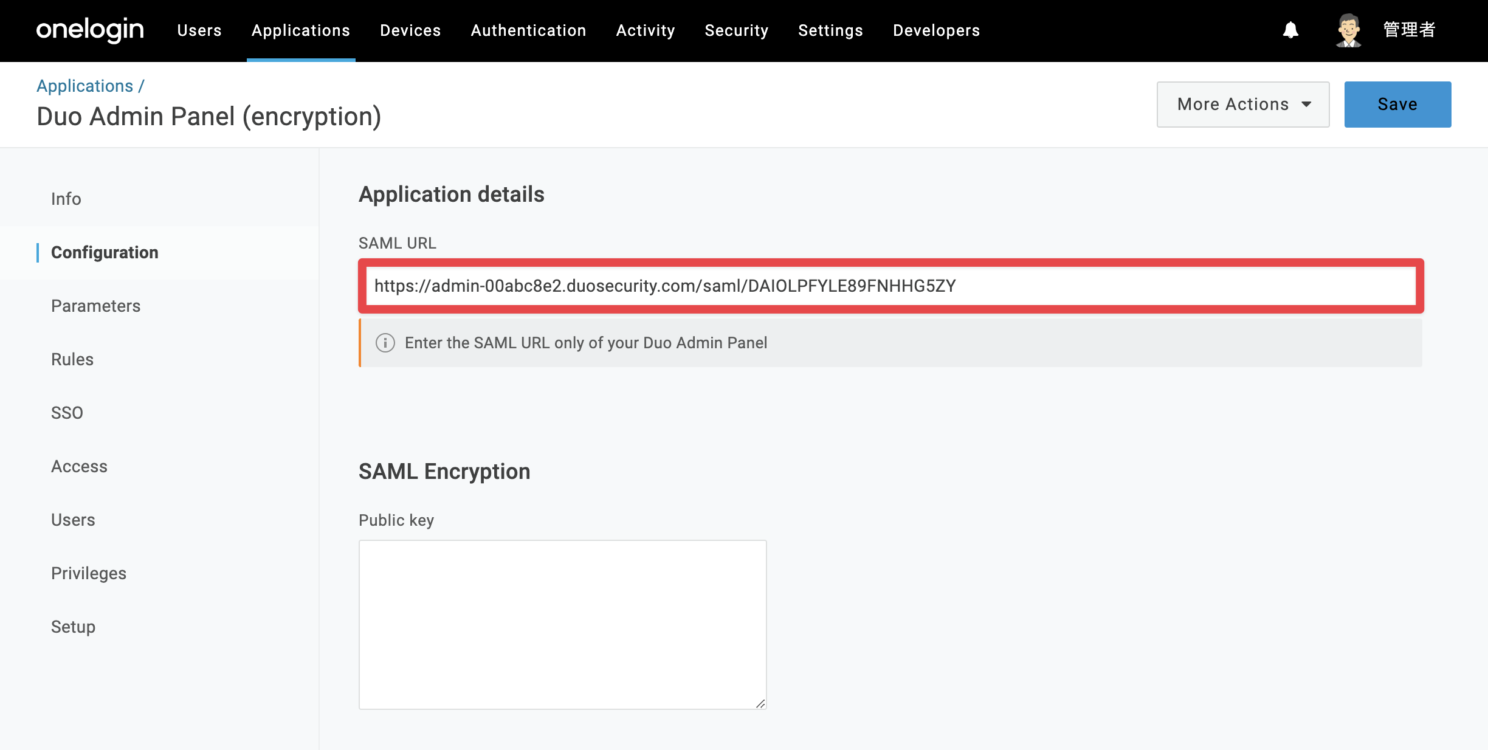Click the admin user avatar
This screenshot has width=1488, height=750.
(1348, 30)
